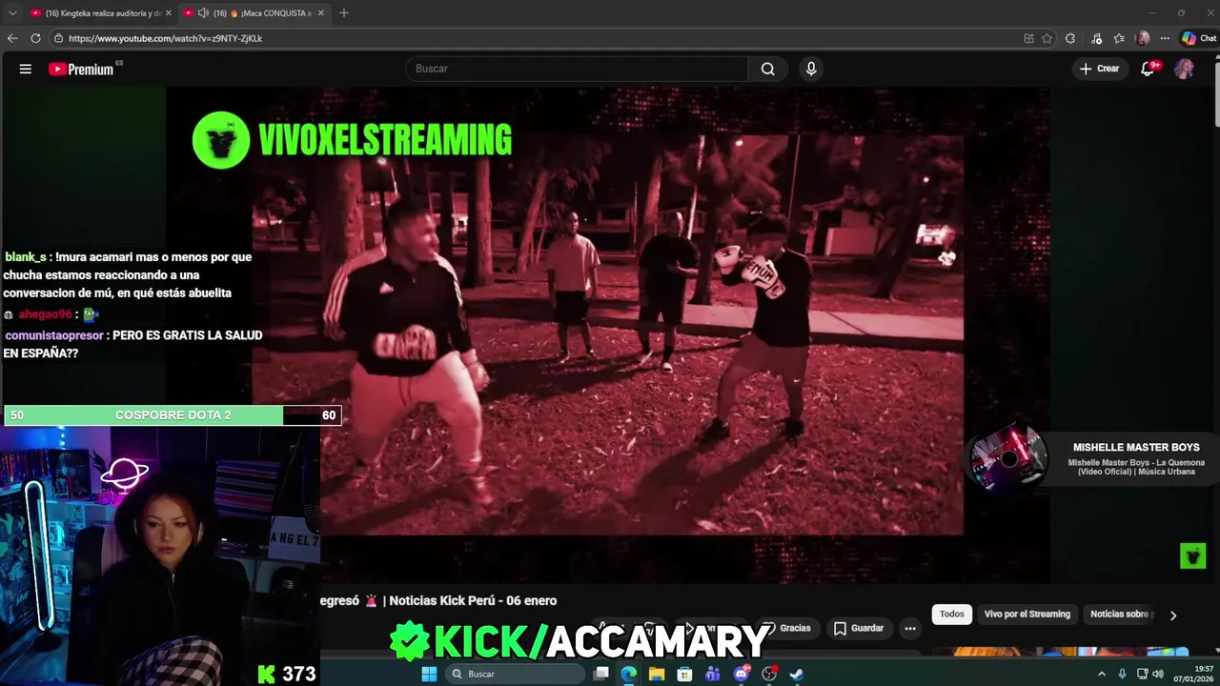1220x686 pixels.
Task: Click the taskbar Buscar search box
Action: click(x=515, y=674)
